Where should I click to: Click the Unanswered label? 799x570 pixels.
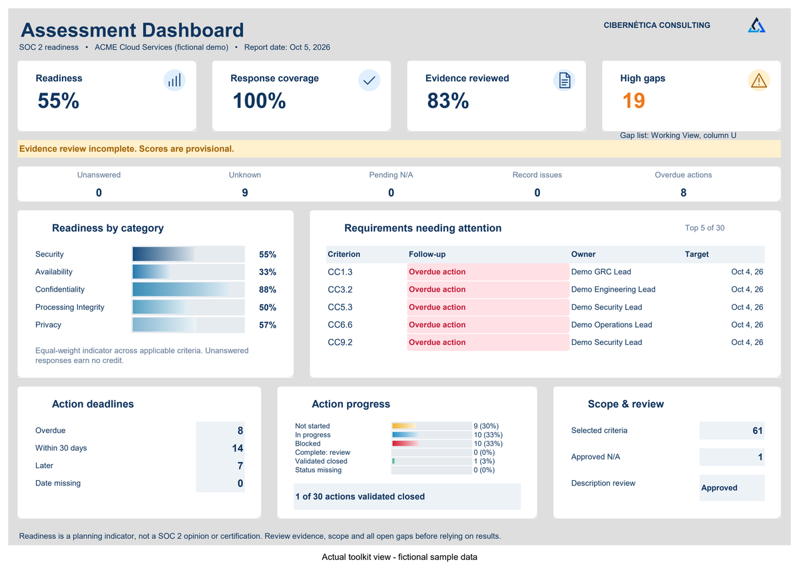click(x=99, y=175)
